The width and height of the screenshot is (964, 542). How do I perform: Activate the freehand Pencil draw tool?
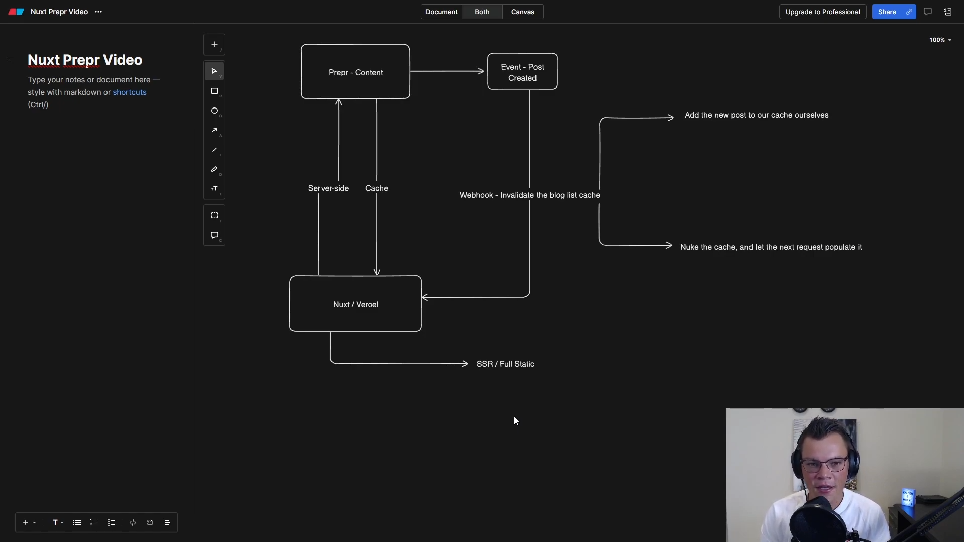(214, 169)
